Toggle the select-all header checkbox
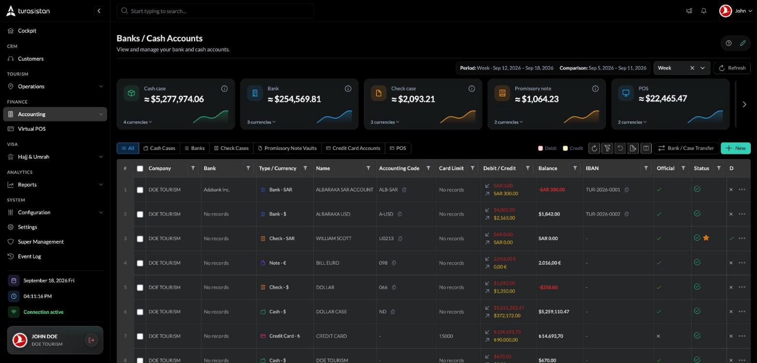 (x=140, y=169)
